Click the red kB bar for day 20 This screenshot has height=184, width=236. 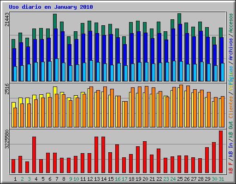(145, 157)
